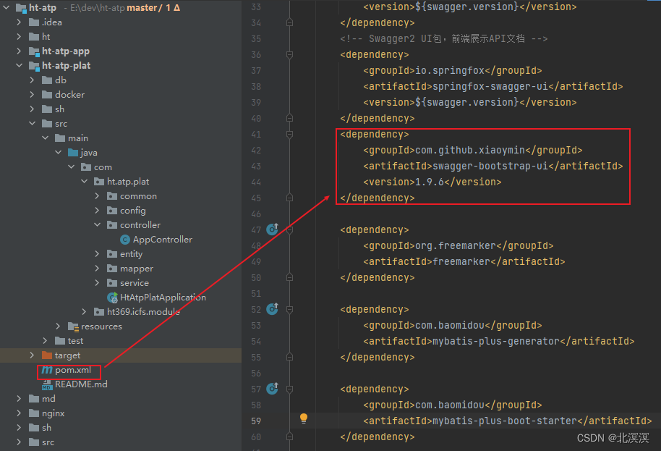Image resolution: width=661 pixels, height=451 pixels.
Task: Collapse the ht-atp-plat module node
Action: point(19,65)
